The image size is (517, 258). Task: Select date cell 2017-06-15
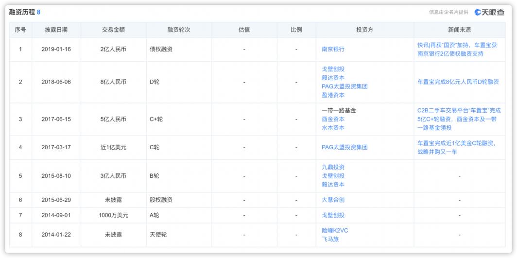[x=56, y=119]
